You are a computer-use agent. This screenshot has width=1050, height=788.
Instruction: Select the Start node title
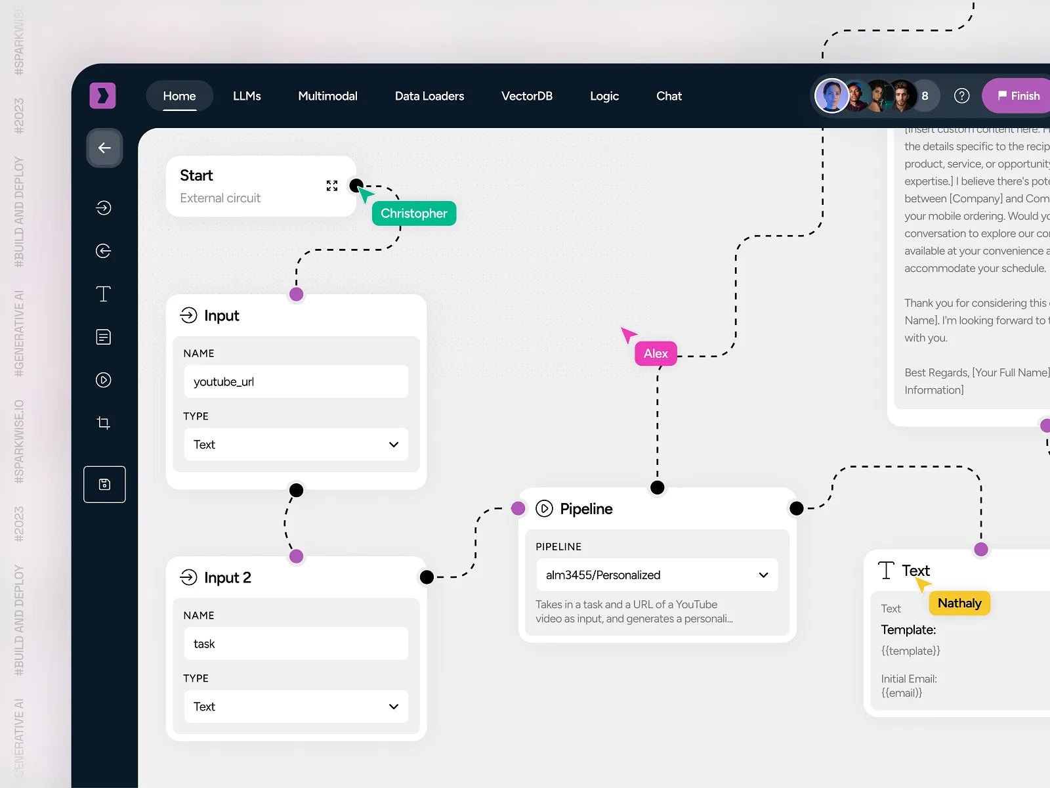point(196,175)
